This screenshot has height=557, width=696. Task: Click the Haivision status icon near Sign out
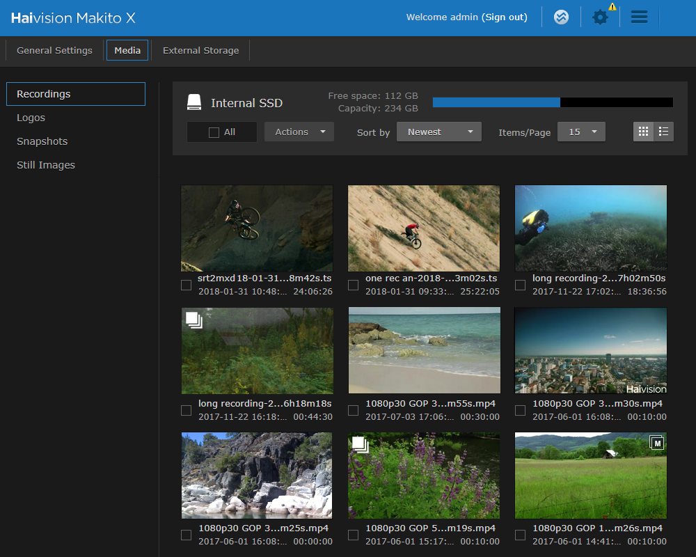(x=562, y=17)
